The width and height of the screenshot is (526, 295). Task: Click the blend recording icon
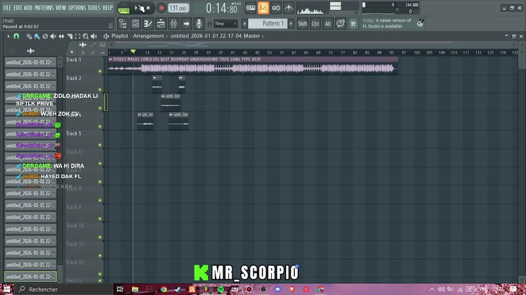pos(289,8)
